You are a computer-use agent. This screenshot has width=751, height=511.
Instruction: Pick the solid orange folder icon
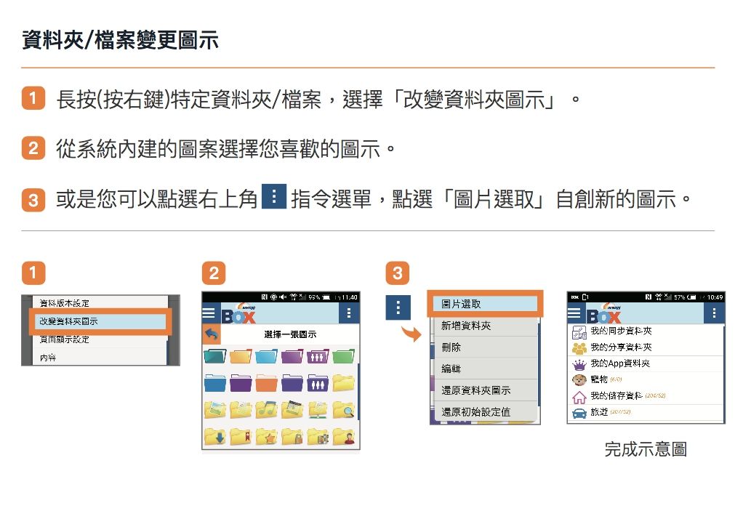click(x=267, y=382)
